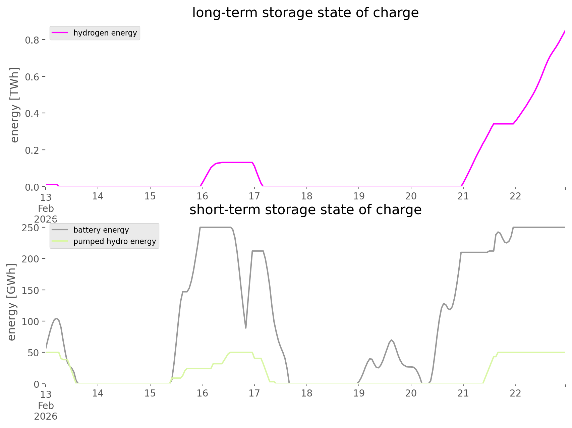Select date 22 on the short-term chart axis
The image size is (572, 428).
[515, 393]
